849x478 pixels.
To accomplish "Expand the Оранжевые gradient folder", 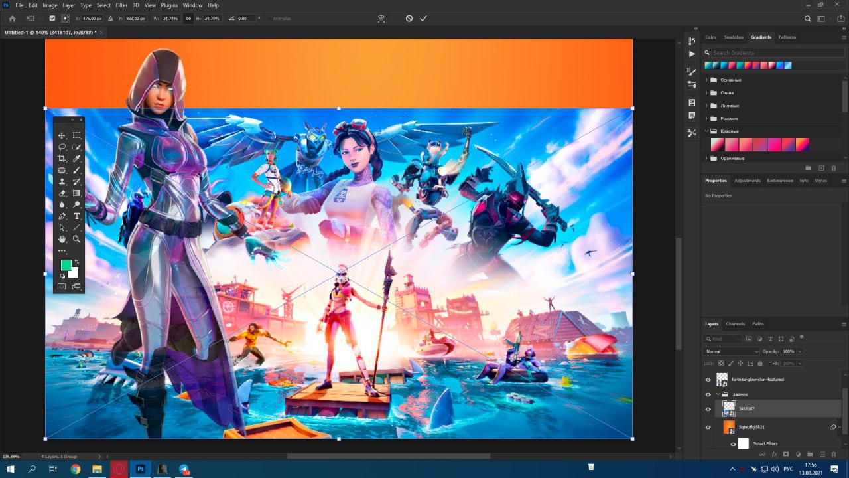I will (x=706, y=159).
